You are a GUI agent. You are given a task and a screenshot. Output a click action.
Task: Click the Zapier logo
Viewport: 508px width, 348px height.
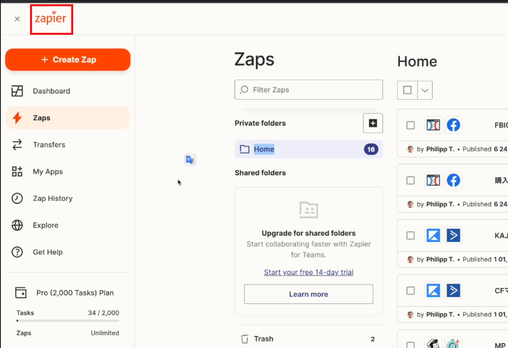51,18
